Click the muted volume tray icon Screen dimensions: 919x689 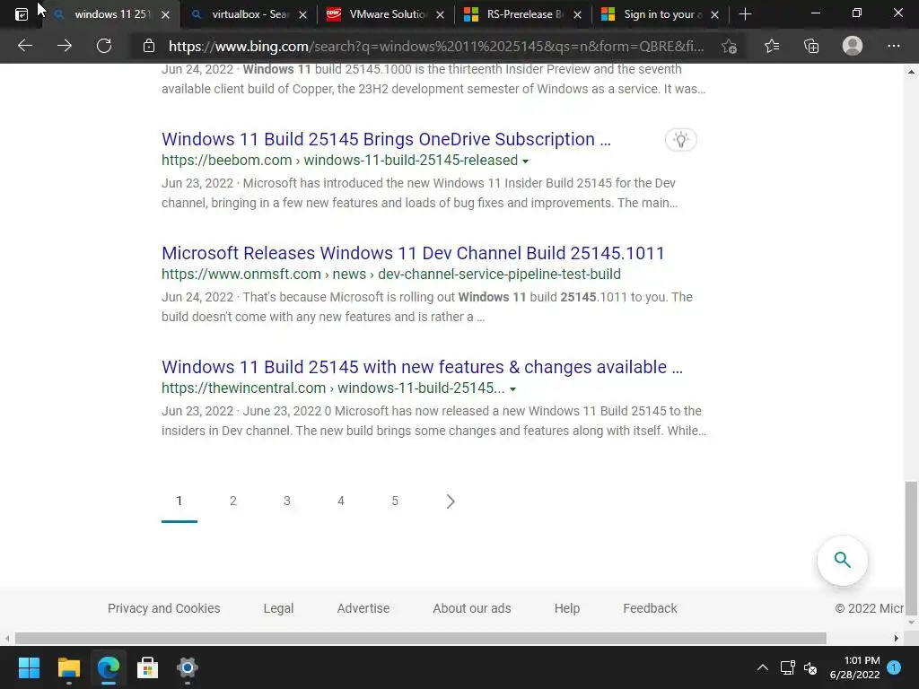click(x=810, y=667)
